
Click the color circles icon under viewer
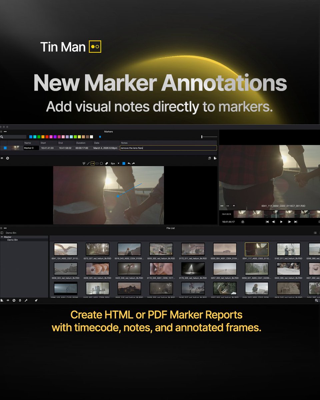(x=243, y=222)
